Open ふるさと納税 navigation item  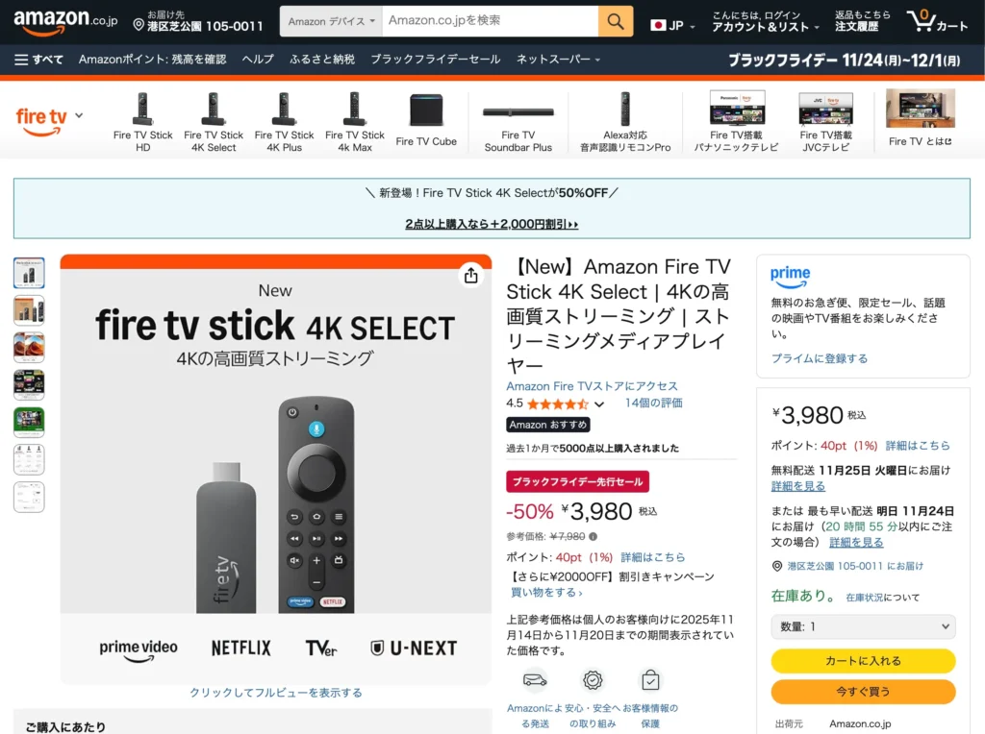pyautogui.click(x=322, y=60)
